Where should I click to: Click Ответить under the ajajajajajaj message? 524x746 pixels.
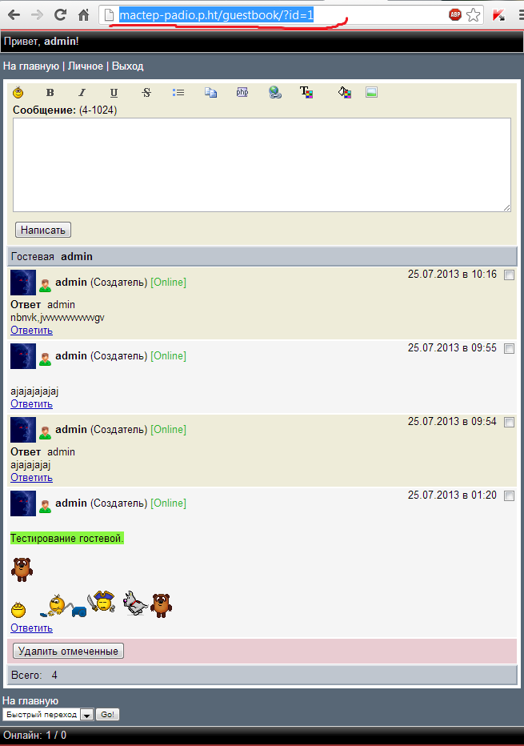pyautogui.click(x=31, y=404)
